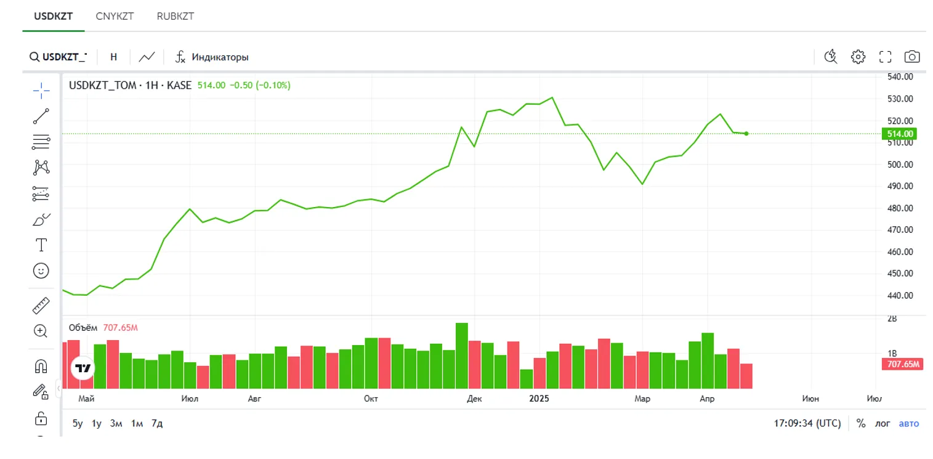Viewport: 933px width, 459px height.
Task: Toggle magnet mode on
Action: 41,366
